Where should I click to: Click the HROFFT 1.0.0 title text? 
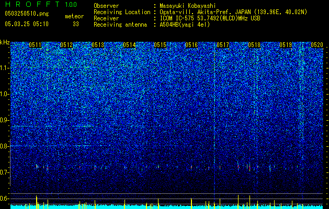pyautogui.click(x=41, y=4)
